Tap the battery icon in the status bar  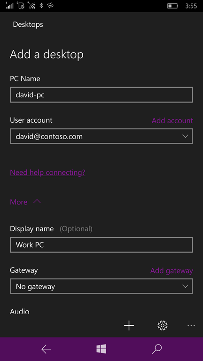pos(172,6)
